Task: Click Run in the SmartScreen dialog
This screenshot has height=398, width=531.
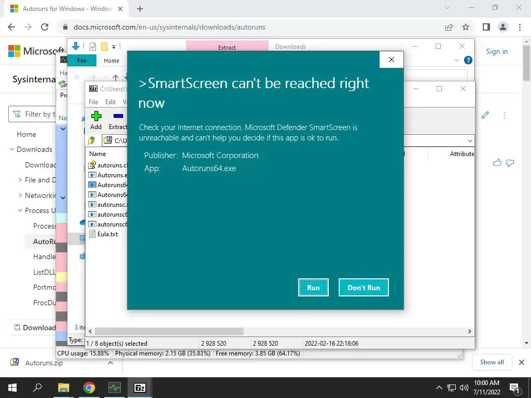Action: [x=313, y=287]
